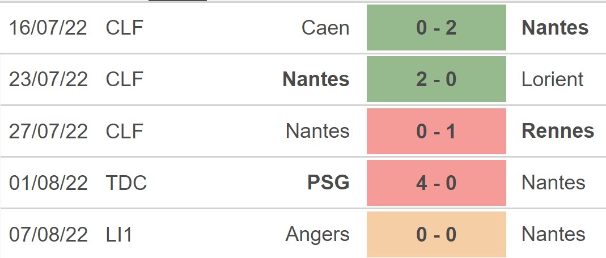Click bold Nantes in the Caen match row
The width and height of the screenshot is (606, 258).
point(555,28)
